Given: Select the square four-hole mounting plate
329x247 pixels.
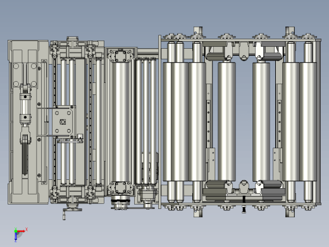Looking at the screenshot, I should (x=63, y=122).
